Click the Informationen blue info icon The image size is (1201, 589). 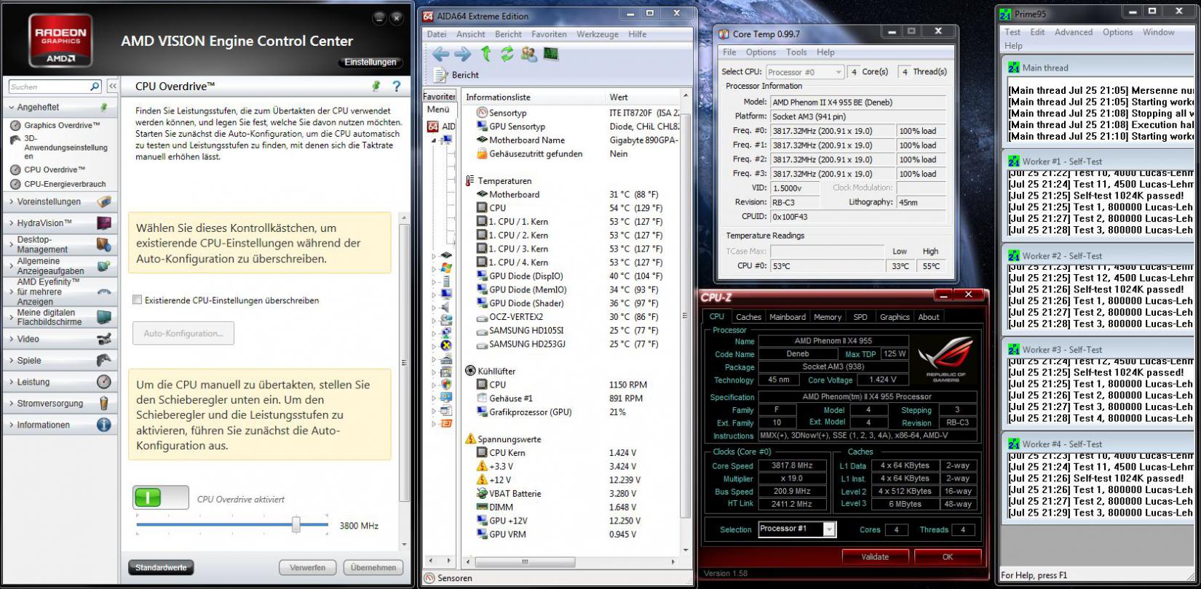tap(104, 425)
